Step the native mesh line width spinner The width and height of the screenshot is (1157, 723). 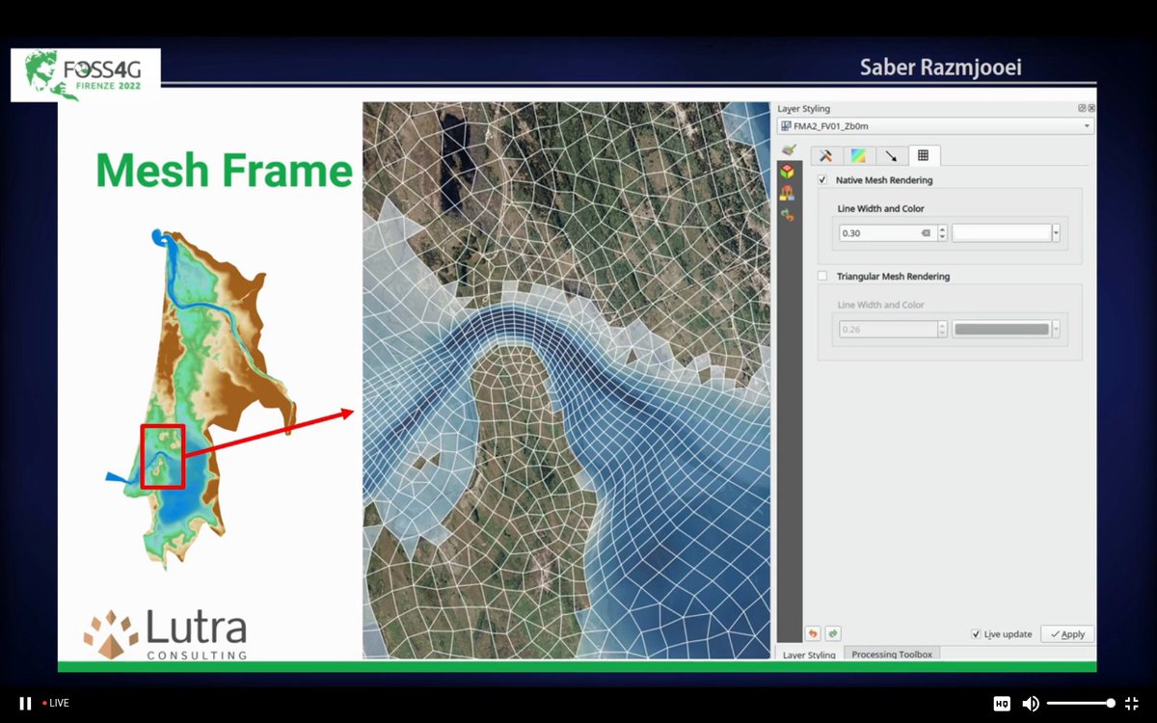coord(942,233)
